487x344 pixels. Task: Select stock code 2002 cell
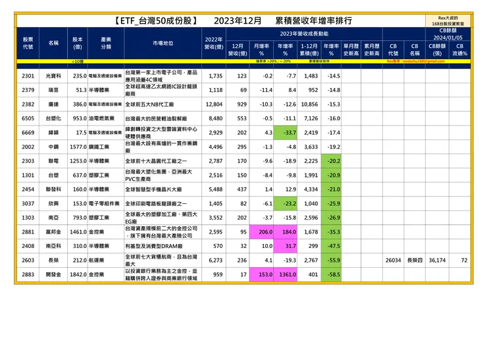pos(28,147)
